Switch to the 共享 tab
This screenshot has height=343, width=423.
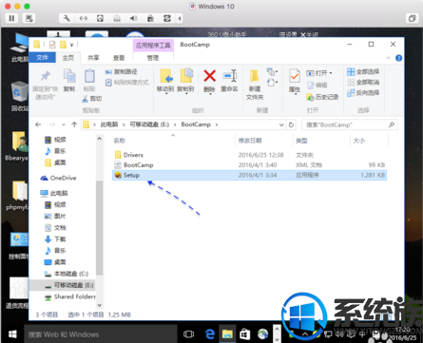[x=93, y=58]
